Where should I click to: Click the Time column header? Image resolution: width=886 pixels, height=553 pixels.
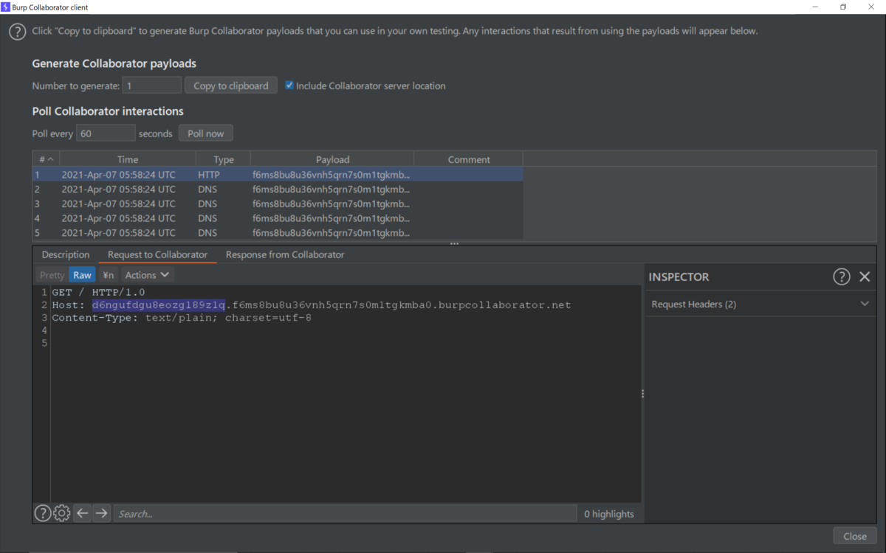pos(127,159)
